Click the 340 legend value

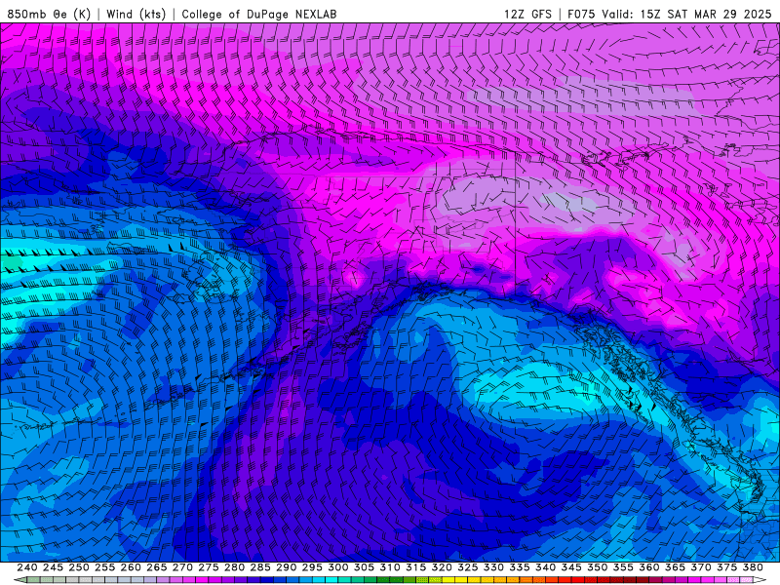pos(545,567)
